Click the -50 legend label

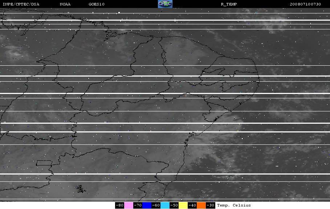coord(174,205)
